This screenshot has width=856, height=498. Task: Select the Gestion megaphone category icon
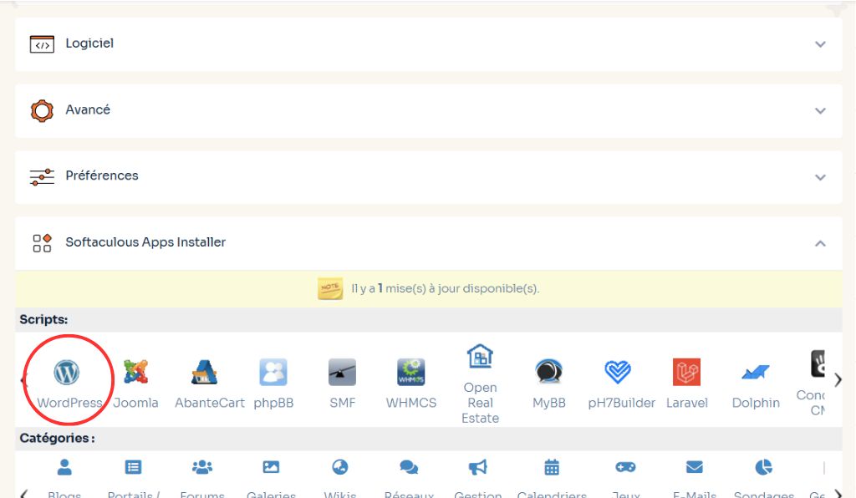click(477, 467)
